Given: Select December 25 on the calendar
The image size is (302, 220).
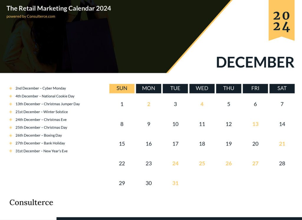Looking at the screenshot, I should click(x=202, y=163).
